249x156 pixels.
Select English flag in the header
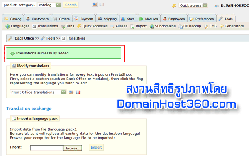(x=95, y=4)
